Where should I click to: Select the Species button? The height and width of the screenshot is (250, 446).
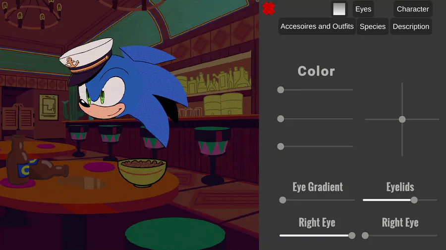point(372,26)
